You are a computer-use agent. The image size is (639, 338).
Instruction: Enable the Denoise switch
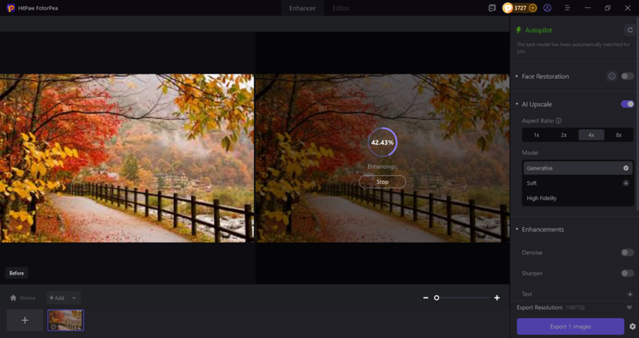click(627, 252)
